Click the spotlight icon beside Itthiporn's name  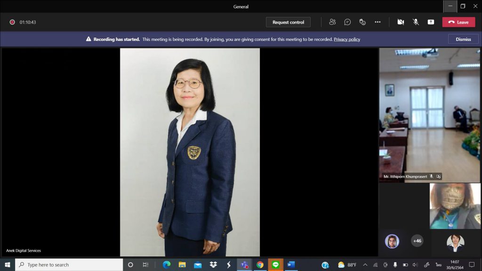(x=438, y=176)
